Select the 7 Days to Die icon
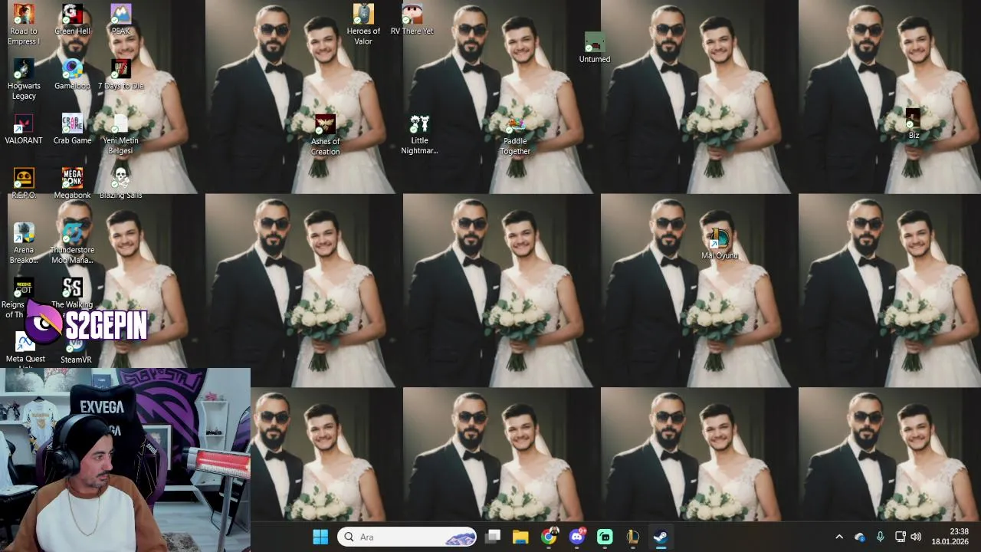Viewport: 981px width, 552px height. [x=120, y=75]
